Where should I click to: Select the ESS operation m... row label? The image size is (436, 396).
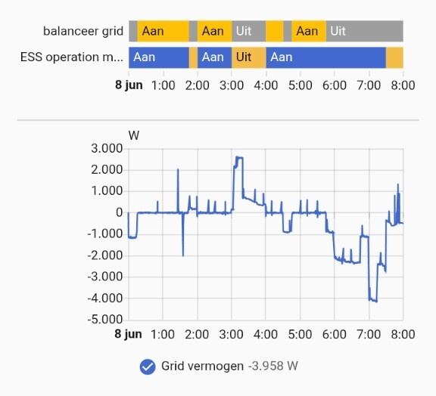coord(72,57)
